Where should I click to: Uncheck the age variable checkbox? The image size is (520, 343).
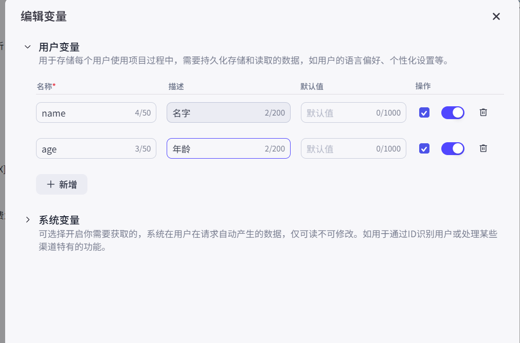(424, 148)
